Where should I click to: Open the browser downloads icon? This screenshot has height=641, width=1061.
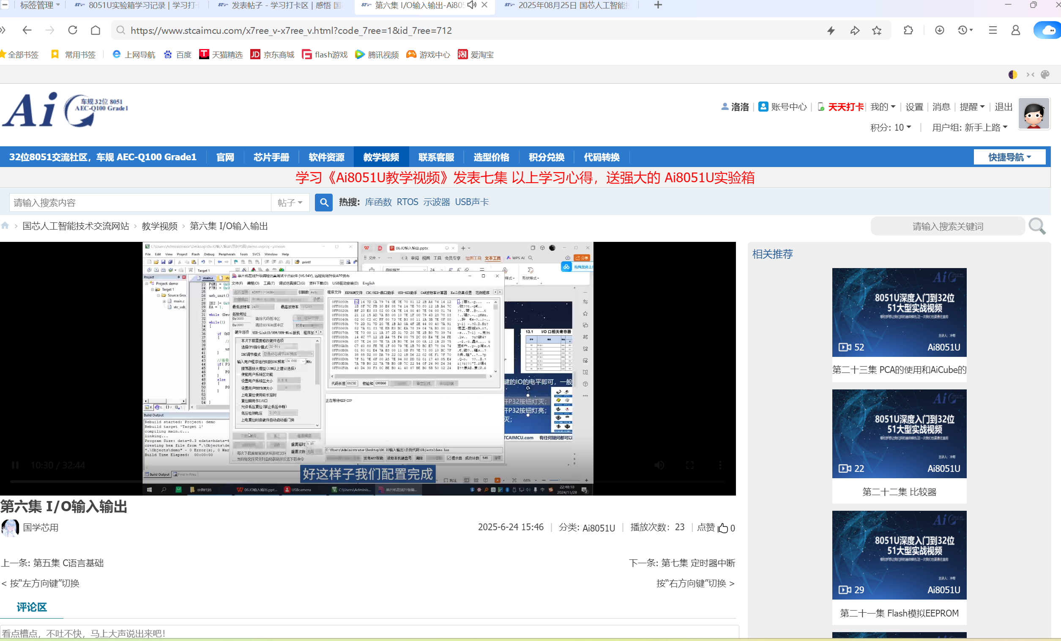pyautogui.click(x=940, y=30)
